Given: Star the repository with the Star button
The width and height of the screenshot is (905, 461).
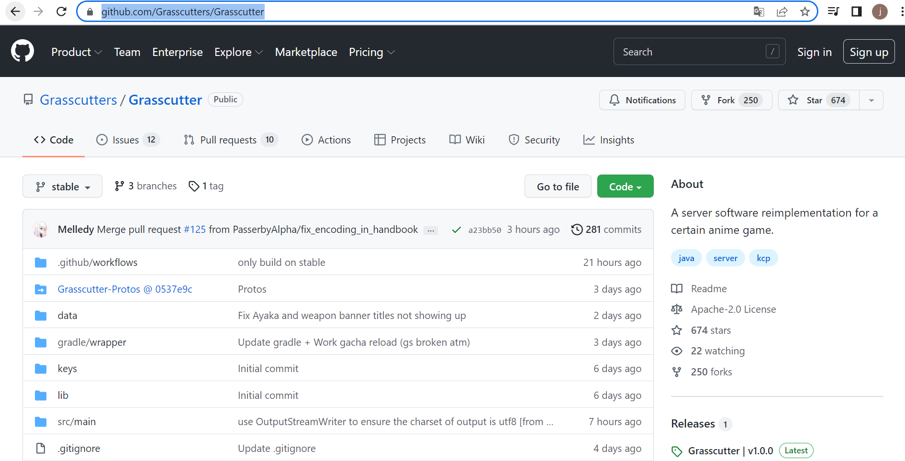Looking at the screenshot, I should point(819,100).
